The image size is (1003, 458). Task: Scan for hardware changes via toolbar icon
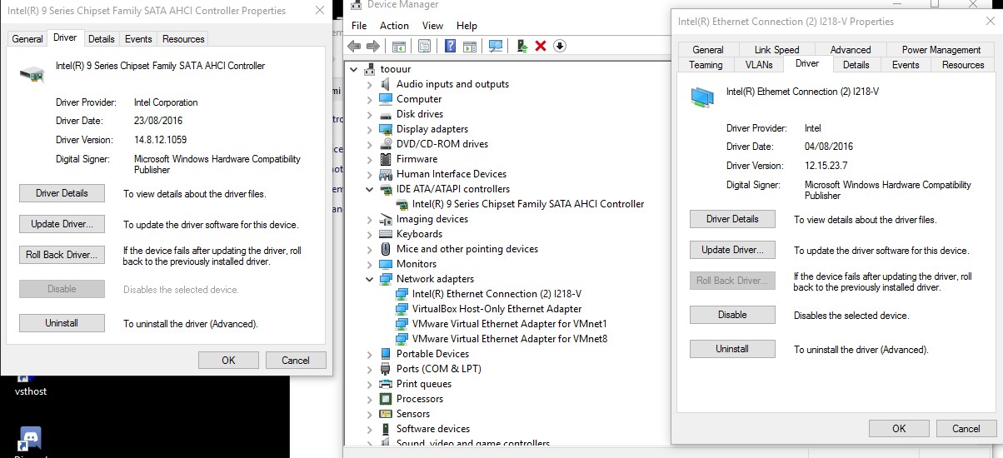496,46
